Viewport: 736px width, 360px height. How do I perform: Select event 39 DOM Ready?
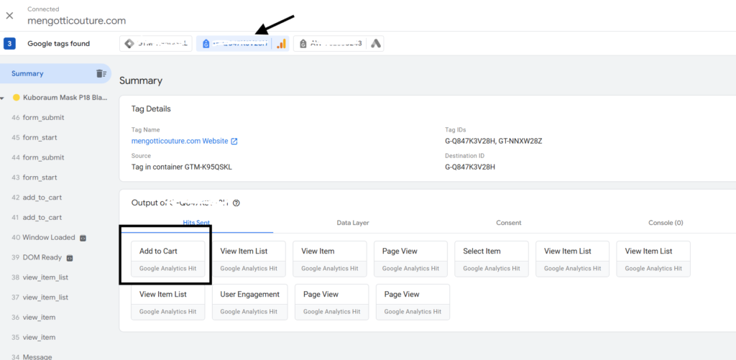[x=37, y=258]
